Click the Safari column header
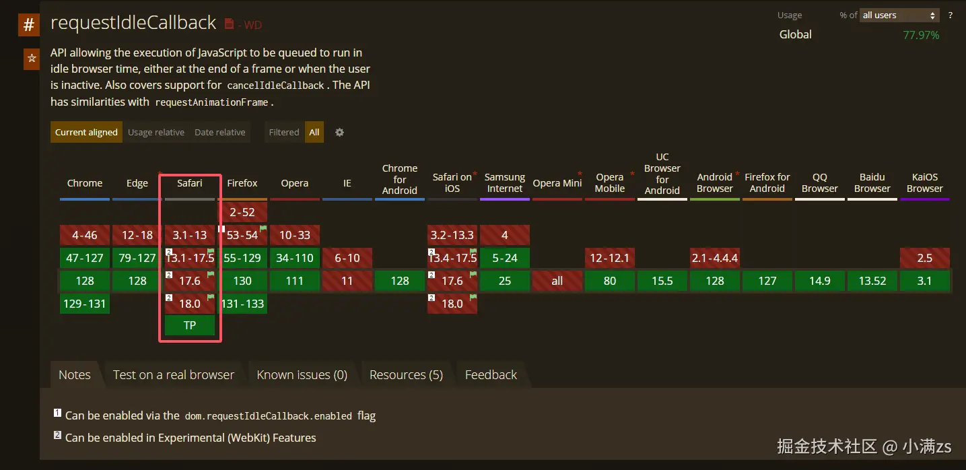 tap(190, 183)
